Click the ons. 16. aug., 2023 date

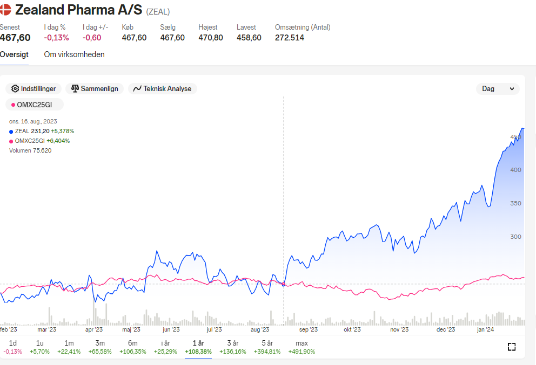click(x=33, y=121)
